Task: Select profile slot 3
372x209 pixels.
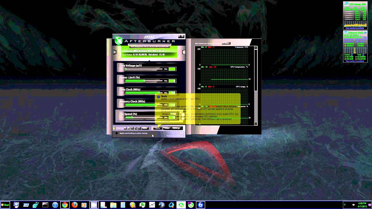Action: [x=133, y=128]
